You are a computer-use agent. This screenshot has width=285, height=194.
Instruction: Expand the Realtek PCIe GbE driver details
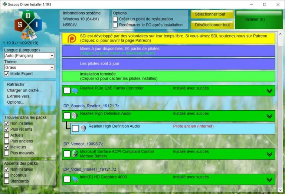pos(269,91)
